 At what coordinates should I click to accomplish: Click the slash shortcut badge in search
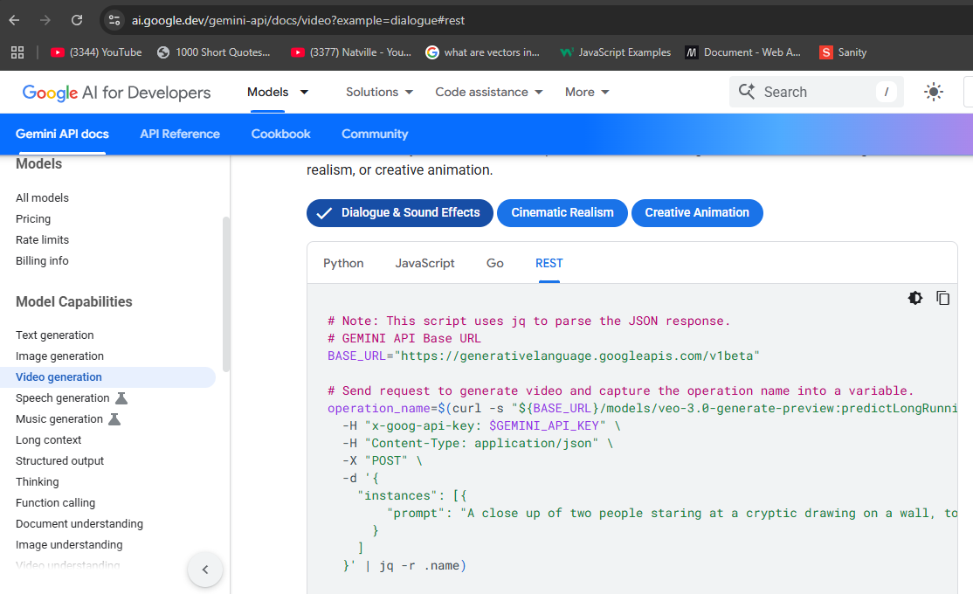tap(887, 92)
